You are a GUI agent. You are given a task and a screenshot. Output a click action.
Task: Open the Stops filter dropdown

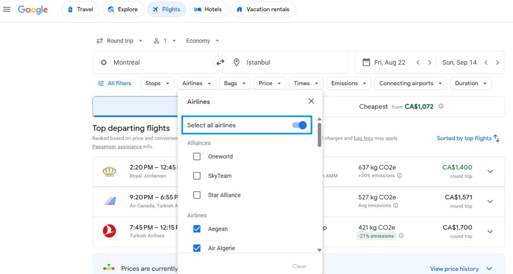157,83
